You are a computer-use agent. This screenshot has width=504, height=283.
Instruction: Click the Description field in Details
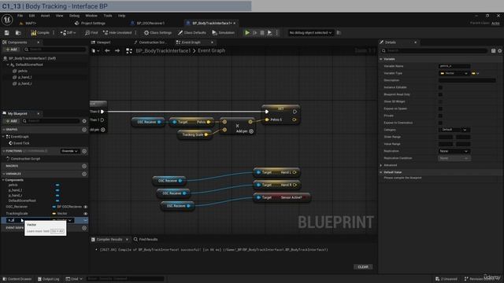[x=467, y=80]
